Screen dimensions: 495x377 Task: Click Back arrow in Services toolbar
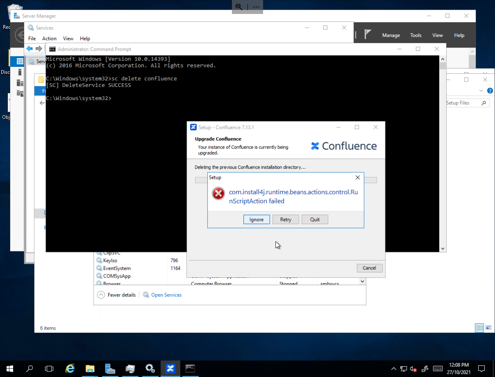point(30,49)
